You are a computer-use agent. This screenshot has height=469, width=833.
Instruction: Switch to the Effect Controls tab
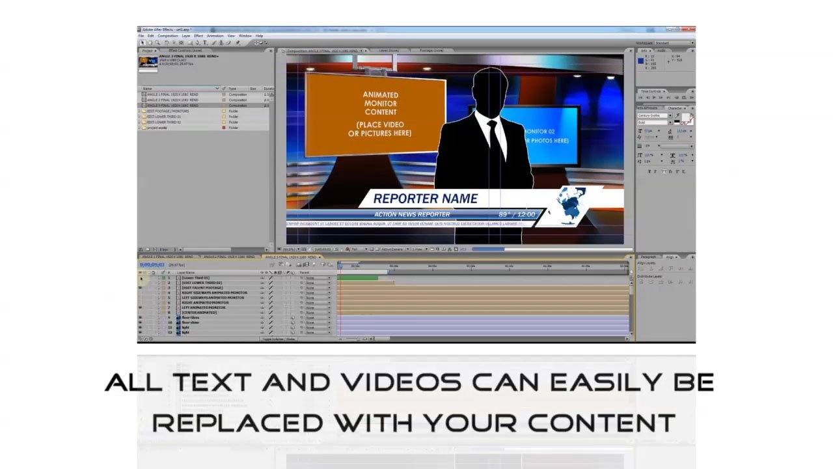[x=185, y=51]
